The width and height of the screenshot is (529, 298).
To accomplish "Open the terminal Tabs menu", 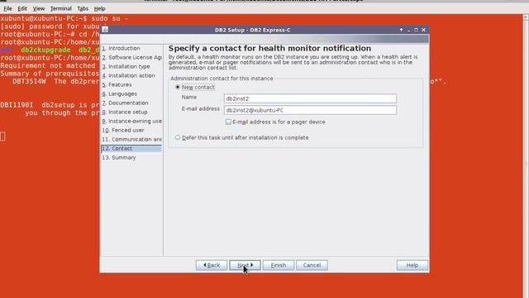I will (83, 8).
